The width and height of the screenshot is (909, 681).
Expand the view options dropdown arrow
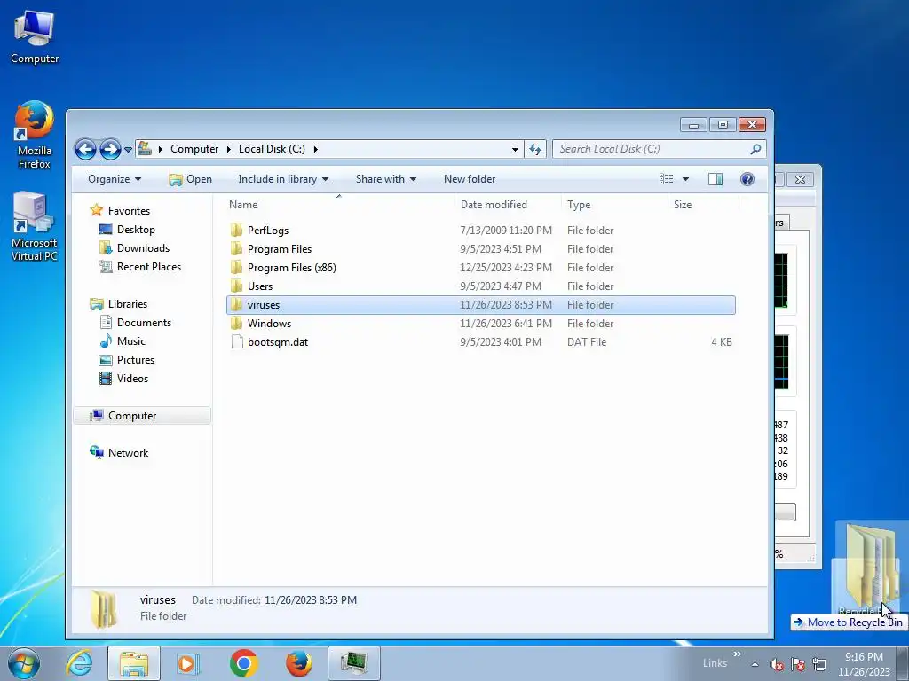coord(685,179)
